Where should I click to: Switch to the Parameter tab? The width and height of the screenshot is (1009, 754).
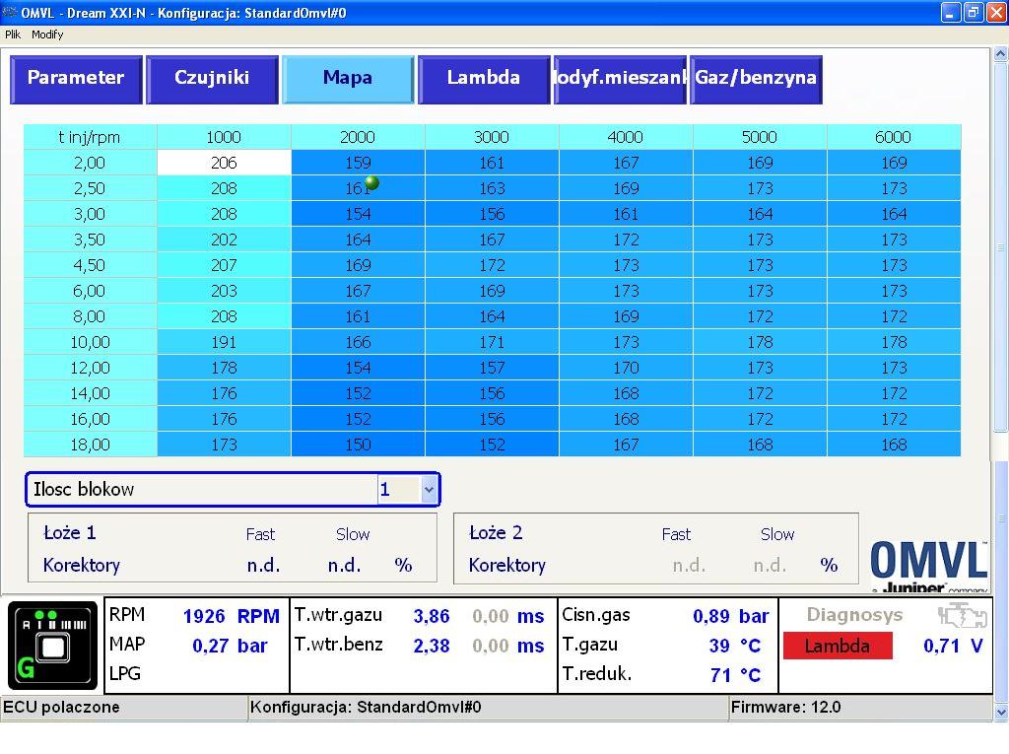76,79
